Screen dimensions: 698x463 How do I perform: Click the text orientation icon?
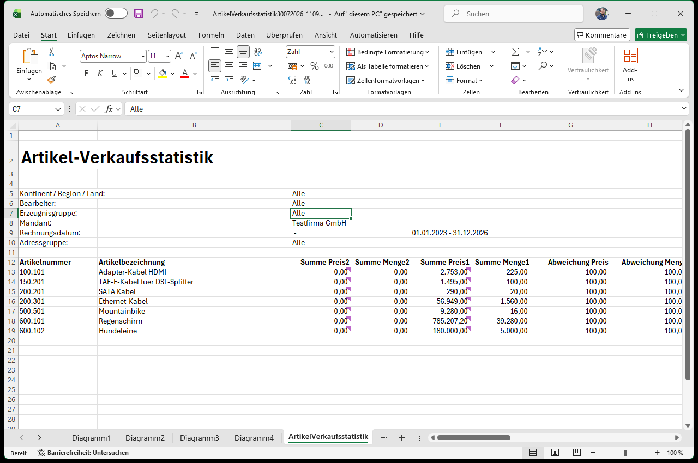(x=245, y=80)
